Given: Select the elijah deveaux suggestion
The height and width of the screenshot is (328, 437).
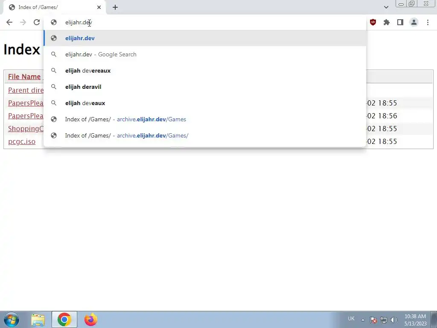Looking at the screenshot, I should [x=205, y=103].
